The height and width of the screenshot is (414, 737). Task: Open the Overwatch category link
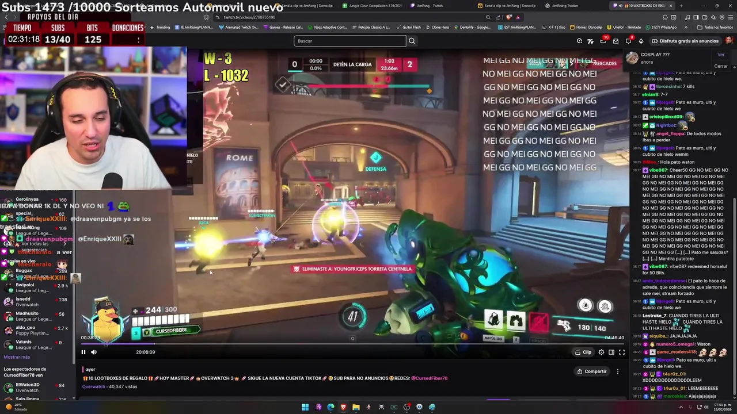93,387
